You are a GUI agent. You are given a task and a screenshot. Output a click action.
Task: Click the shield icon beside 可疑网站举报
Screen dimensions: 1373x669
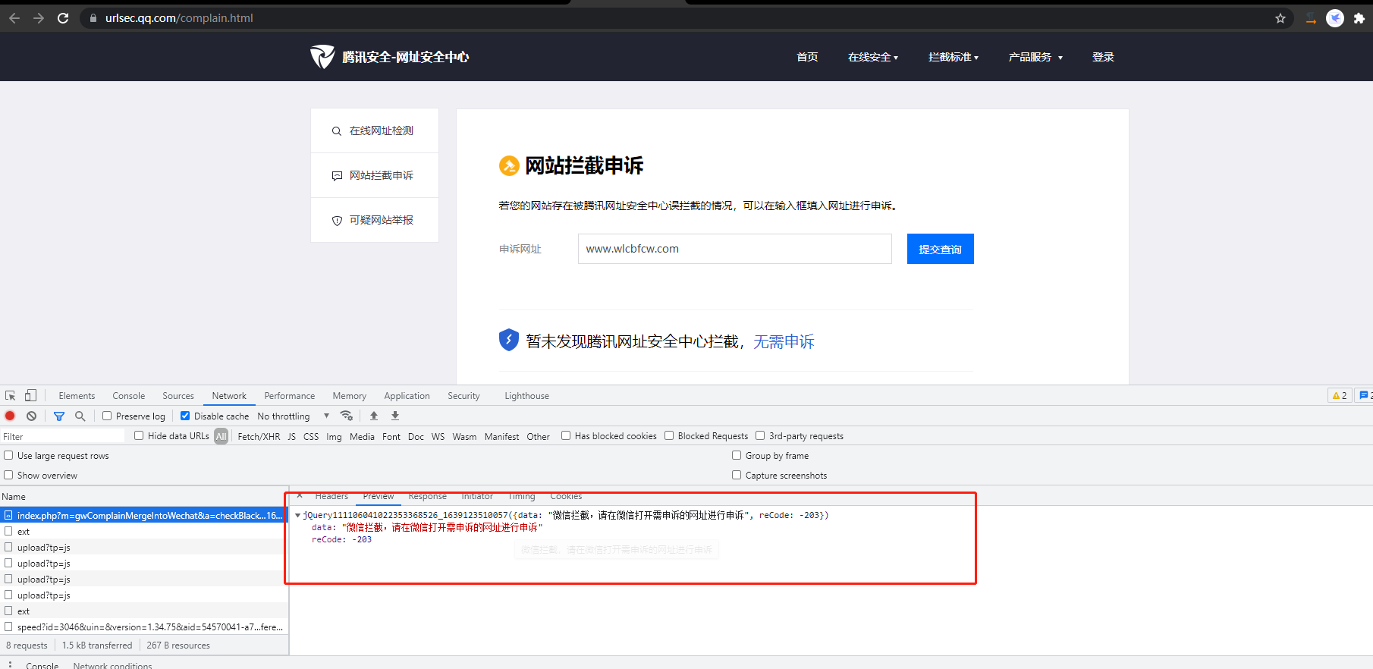click(337, 221)
